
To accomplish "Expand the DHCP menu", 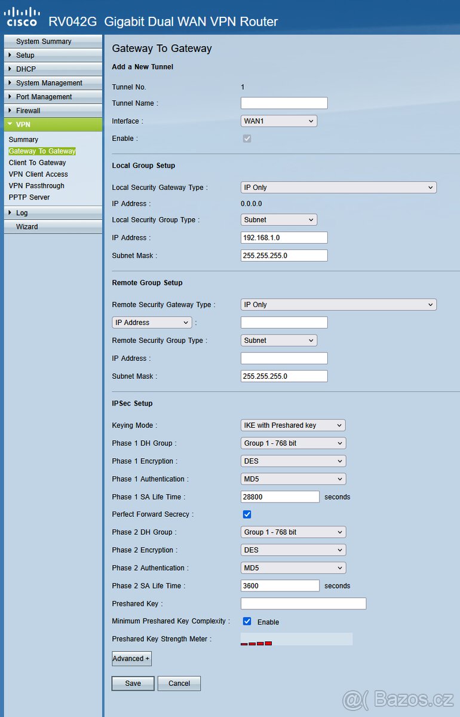I will 53,69.
